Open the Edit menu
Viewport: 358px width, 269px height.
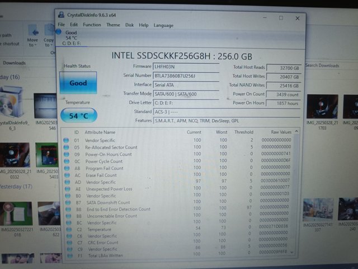coord(74,25)
